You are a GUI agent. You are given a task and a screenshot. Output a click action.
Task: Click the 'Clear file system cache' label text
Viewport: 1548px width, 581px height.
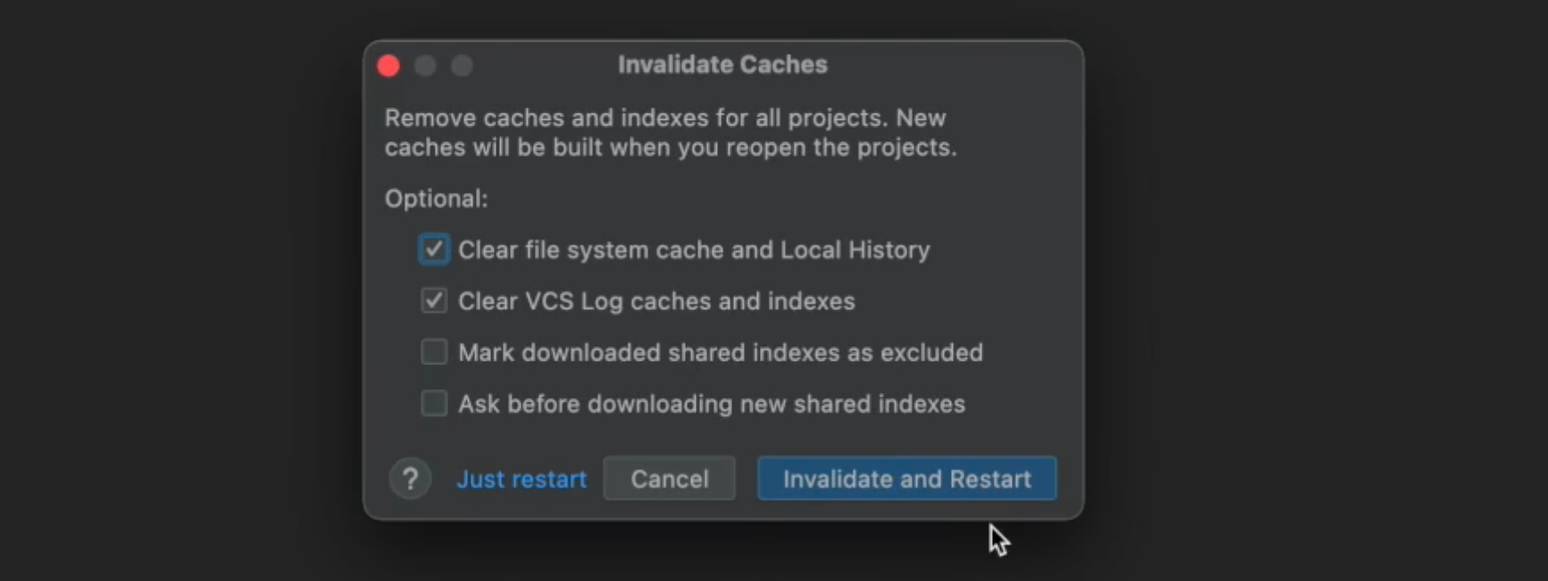693,251
